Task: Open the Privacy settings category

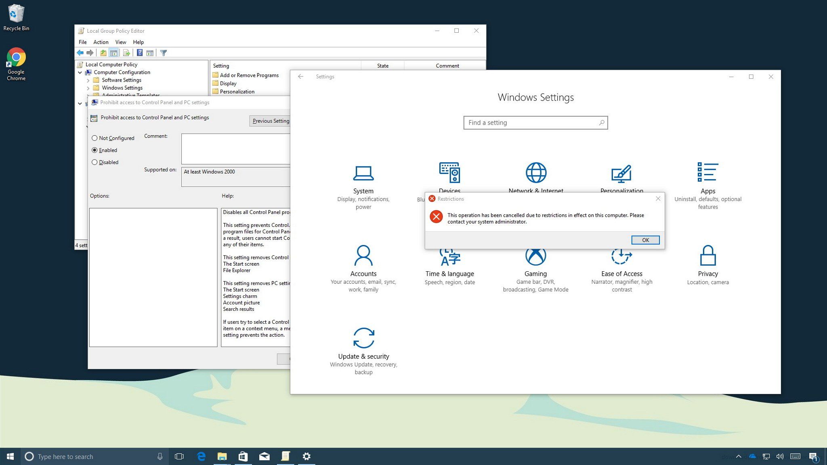Action: click(707, 264)
